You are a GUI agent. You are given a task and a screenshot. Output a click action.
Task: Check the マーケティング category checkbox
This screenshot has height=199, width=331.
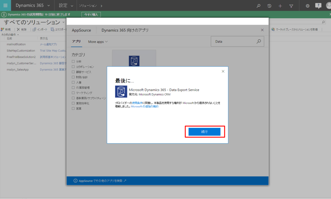(73, 93)
